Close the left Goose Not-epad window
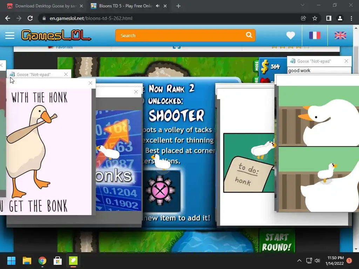The width and height of the screenshot is (359, 269). [x=66, y=74]
